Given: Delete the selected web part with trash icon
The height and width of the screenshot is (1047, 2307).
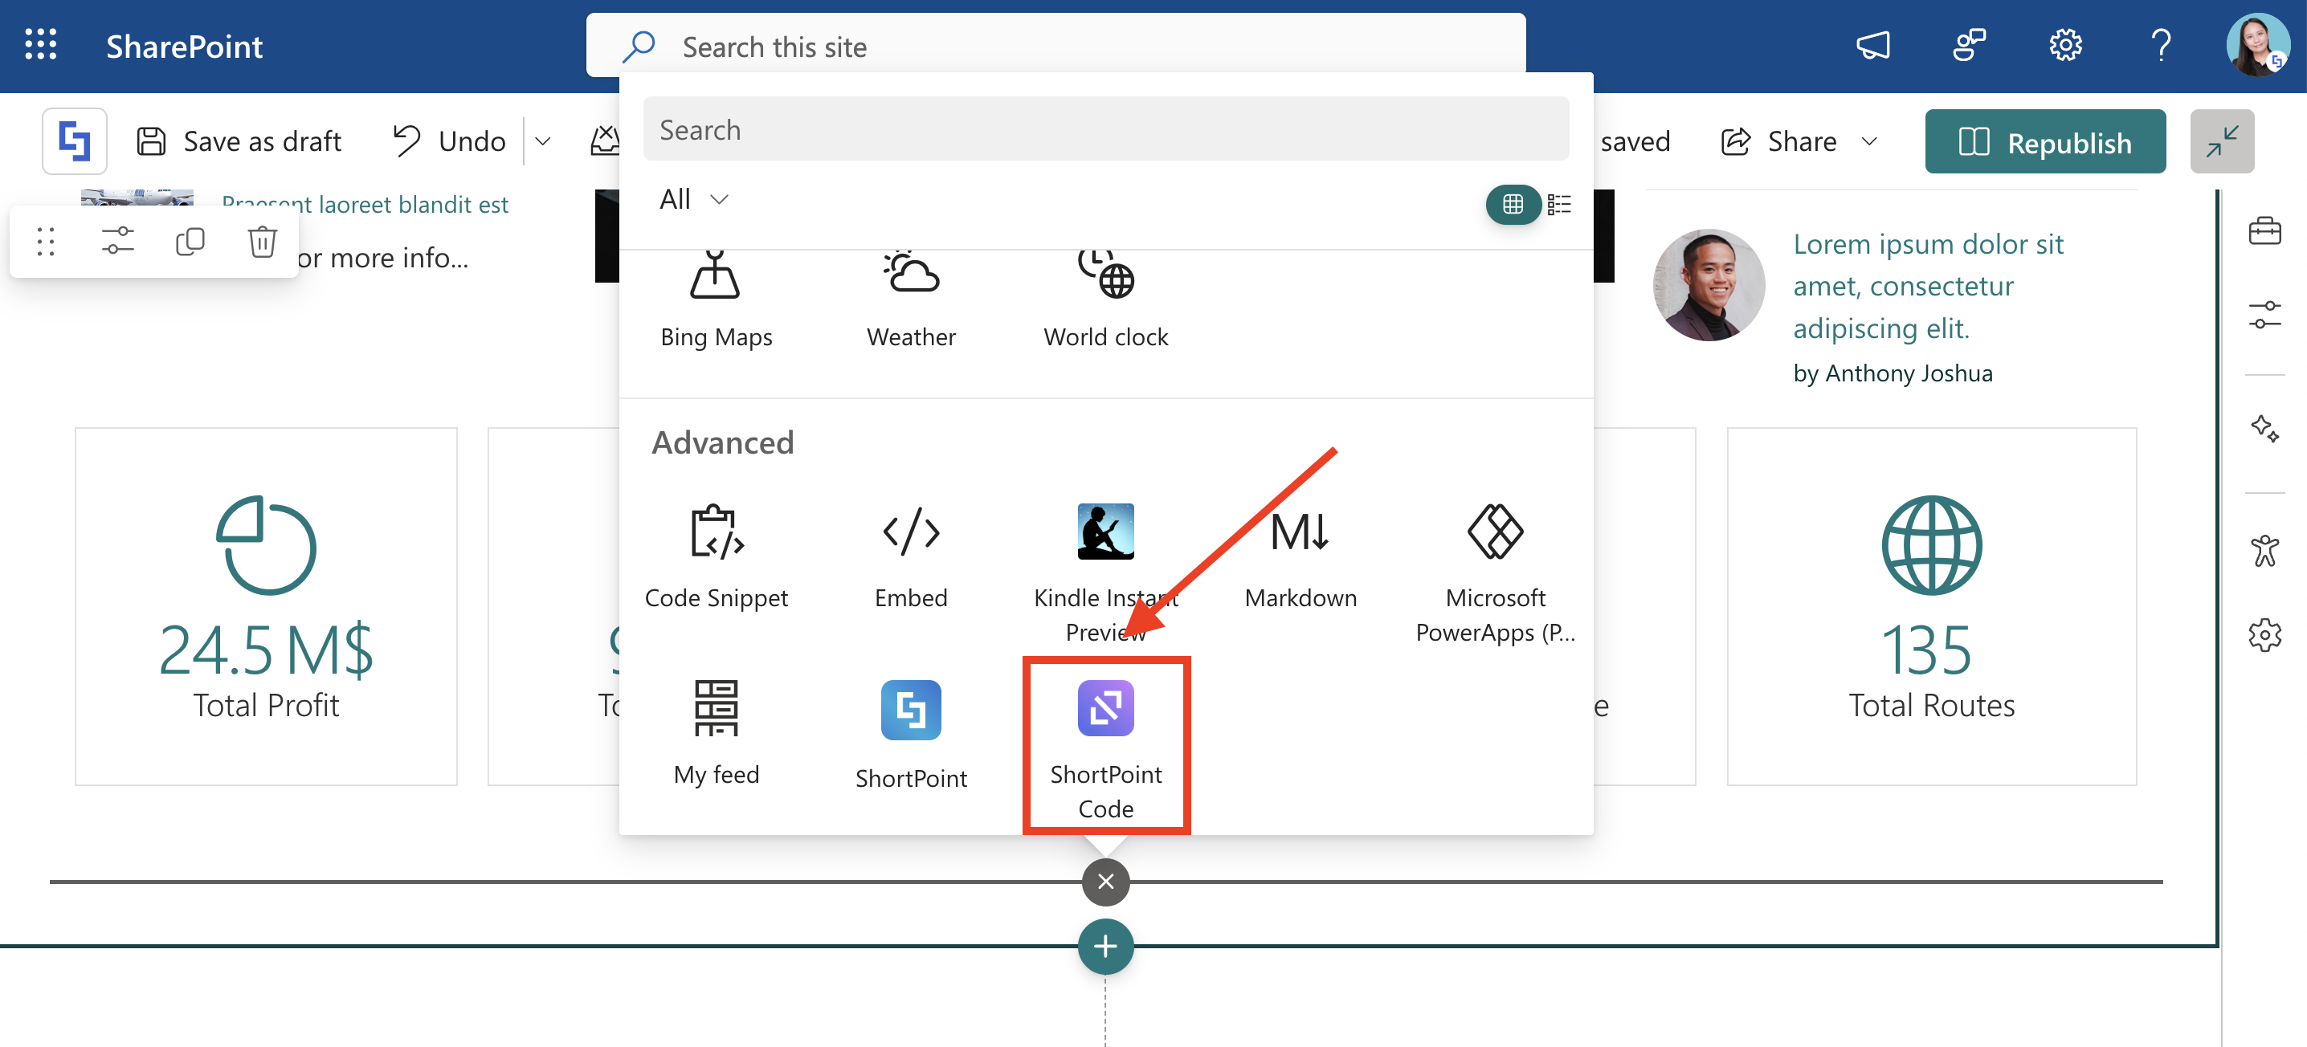Looking at the screenshot, I should [262, 242].
